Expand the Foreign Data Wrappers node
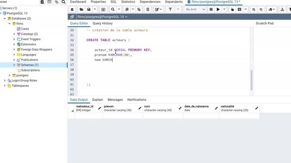 (x=14, y=49)
